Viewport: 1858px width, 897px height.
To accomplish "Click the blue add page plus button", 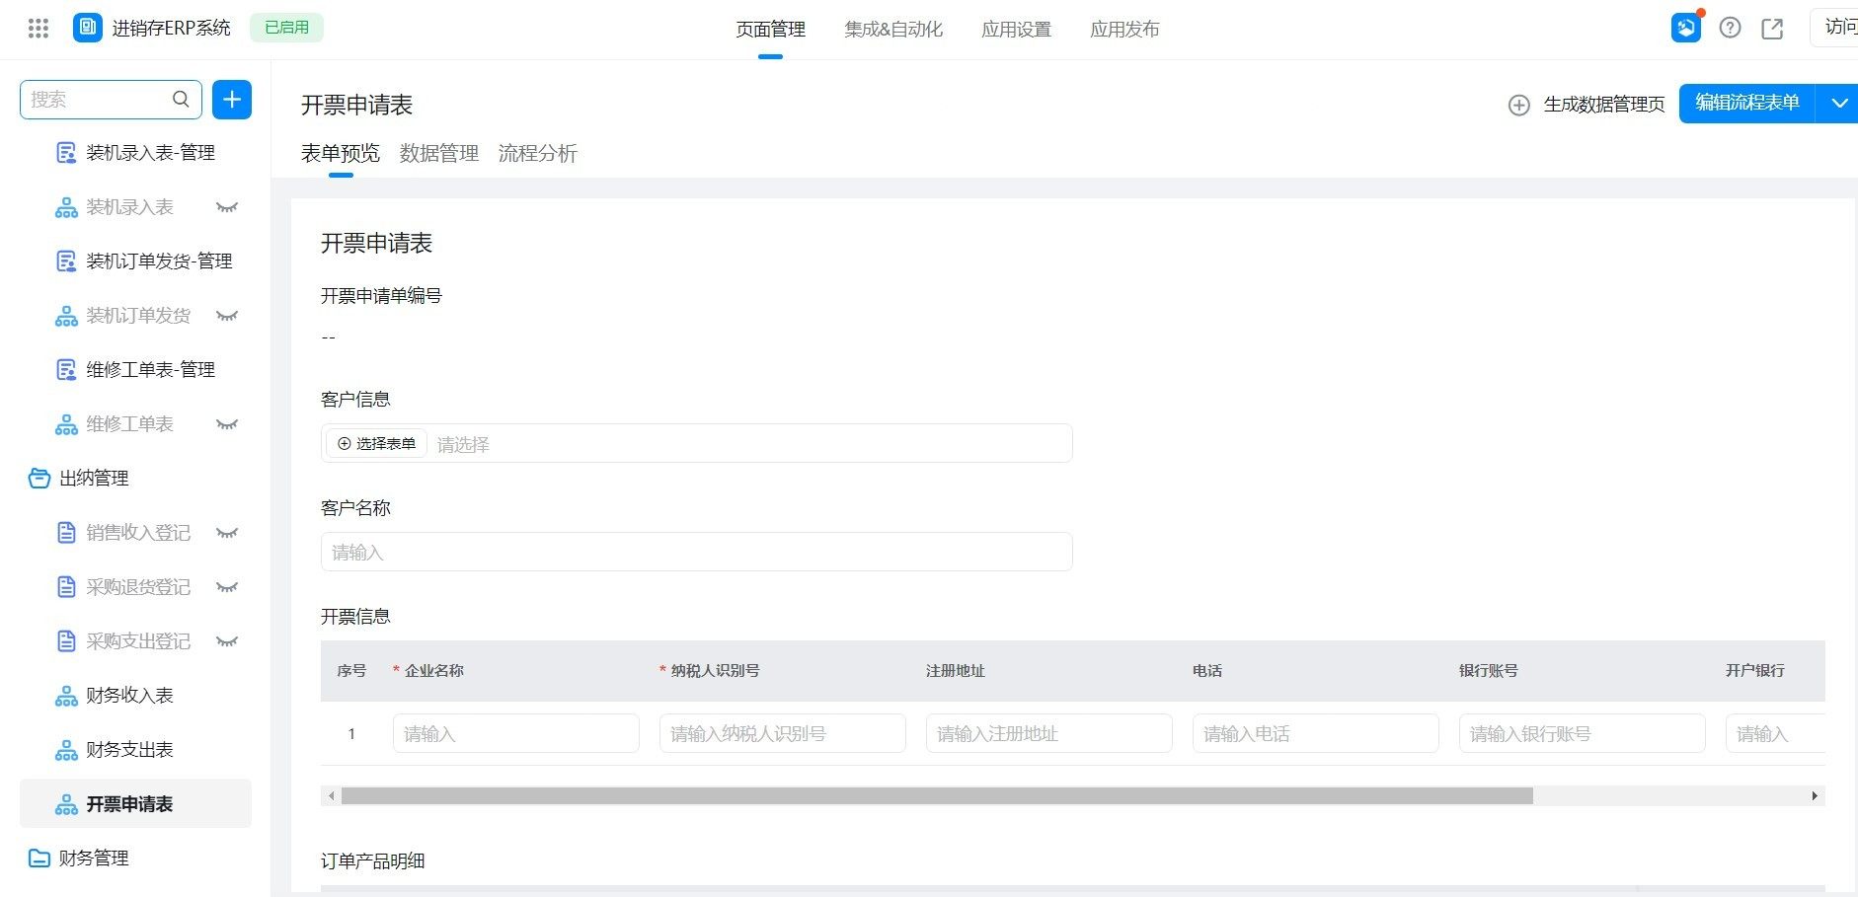I will click(232, 100).
